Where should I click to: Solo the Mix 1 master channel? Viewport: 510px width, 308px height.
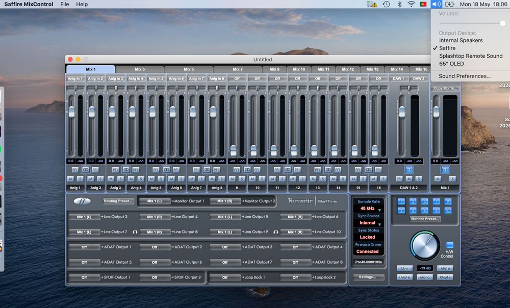(x=452, y=179)
